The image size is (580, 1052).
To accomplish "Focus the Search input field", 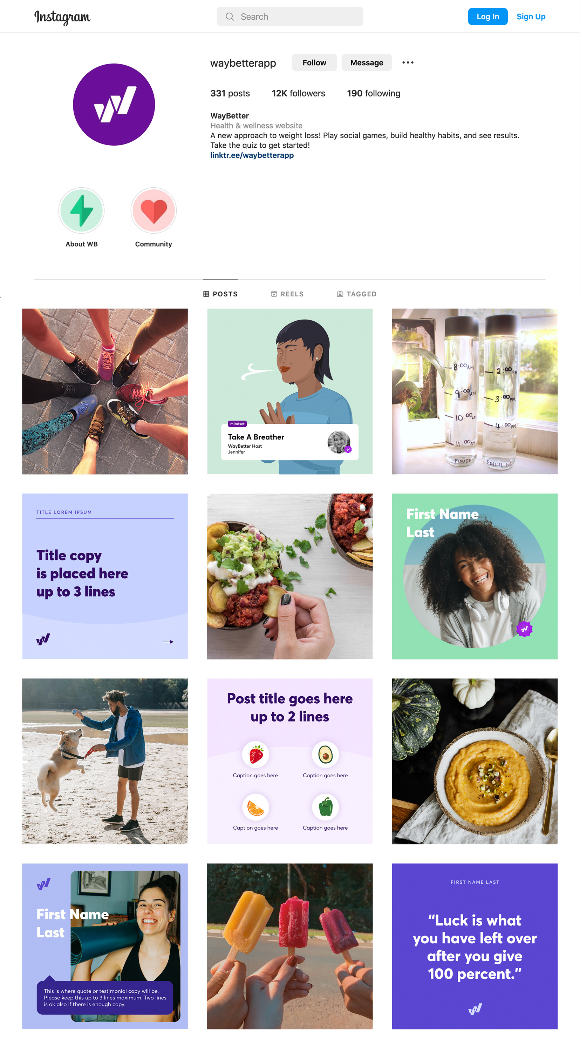I will 289,17.
